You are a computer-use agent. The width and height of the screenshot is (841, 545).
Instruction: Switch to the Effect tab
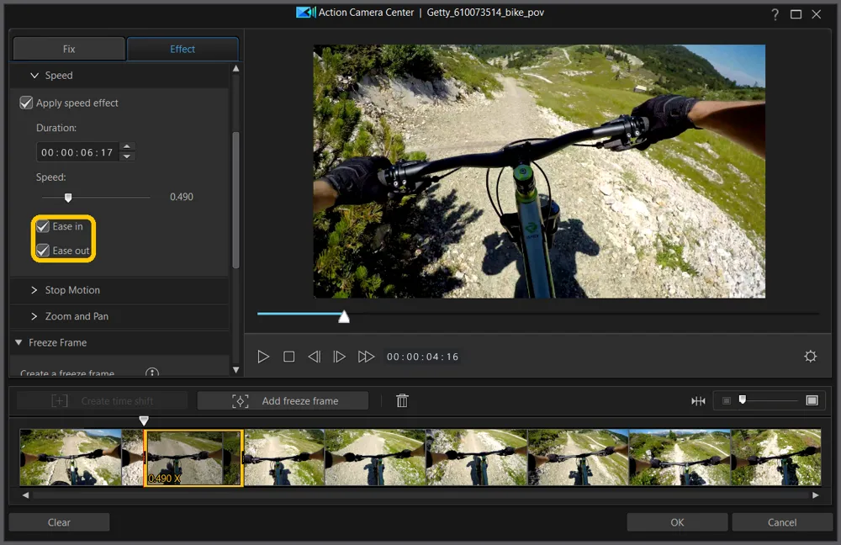click(182, 49)
